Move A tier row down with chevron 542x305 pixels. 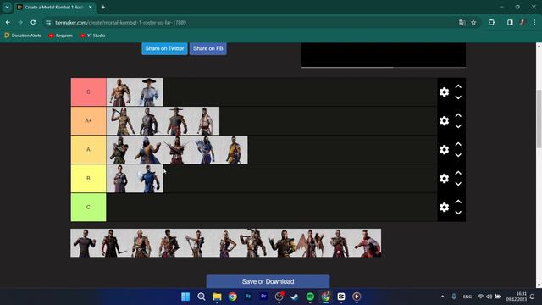[458, 155]
